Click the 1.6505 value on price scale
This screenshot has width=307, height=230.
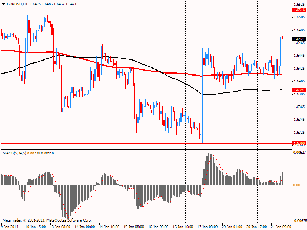coord(299,17)
